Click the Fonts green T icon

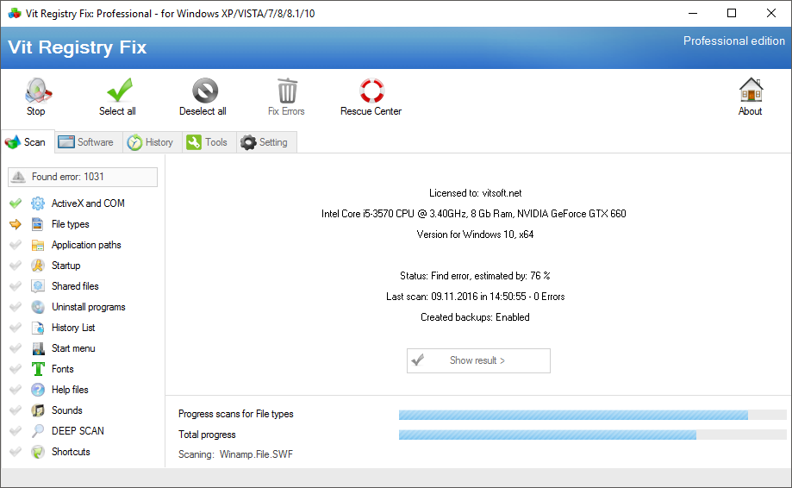coord(38,369)
